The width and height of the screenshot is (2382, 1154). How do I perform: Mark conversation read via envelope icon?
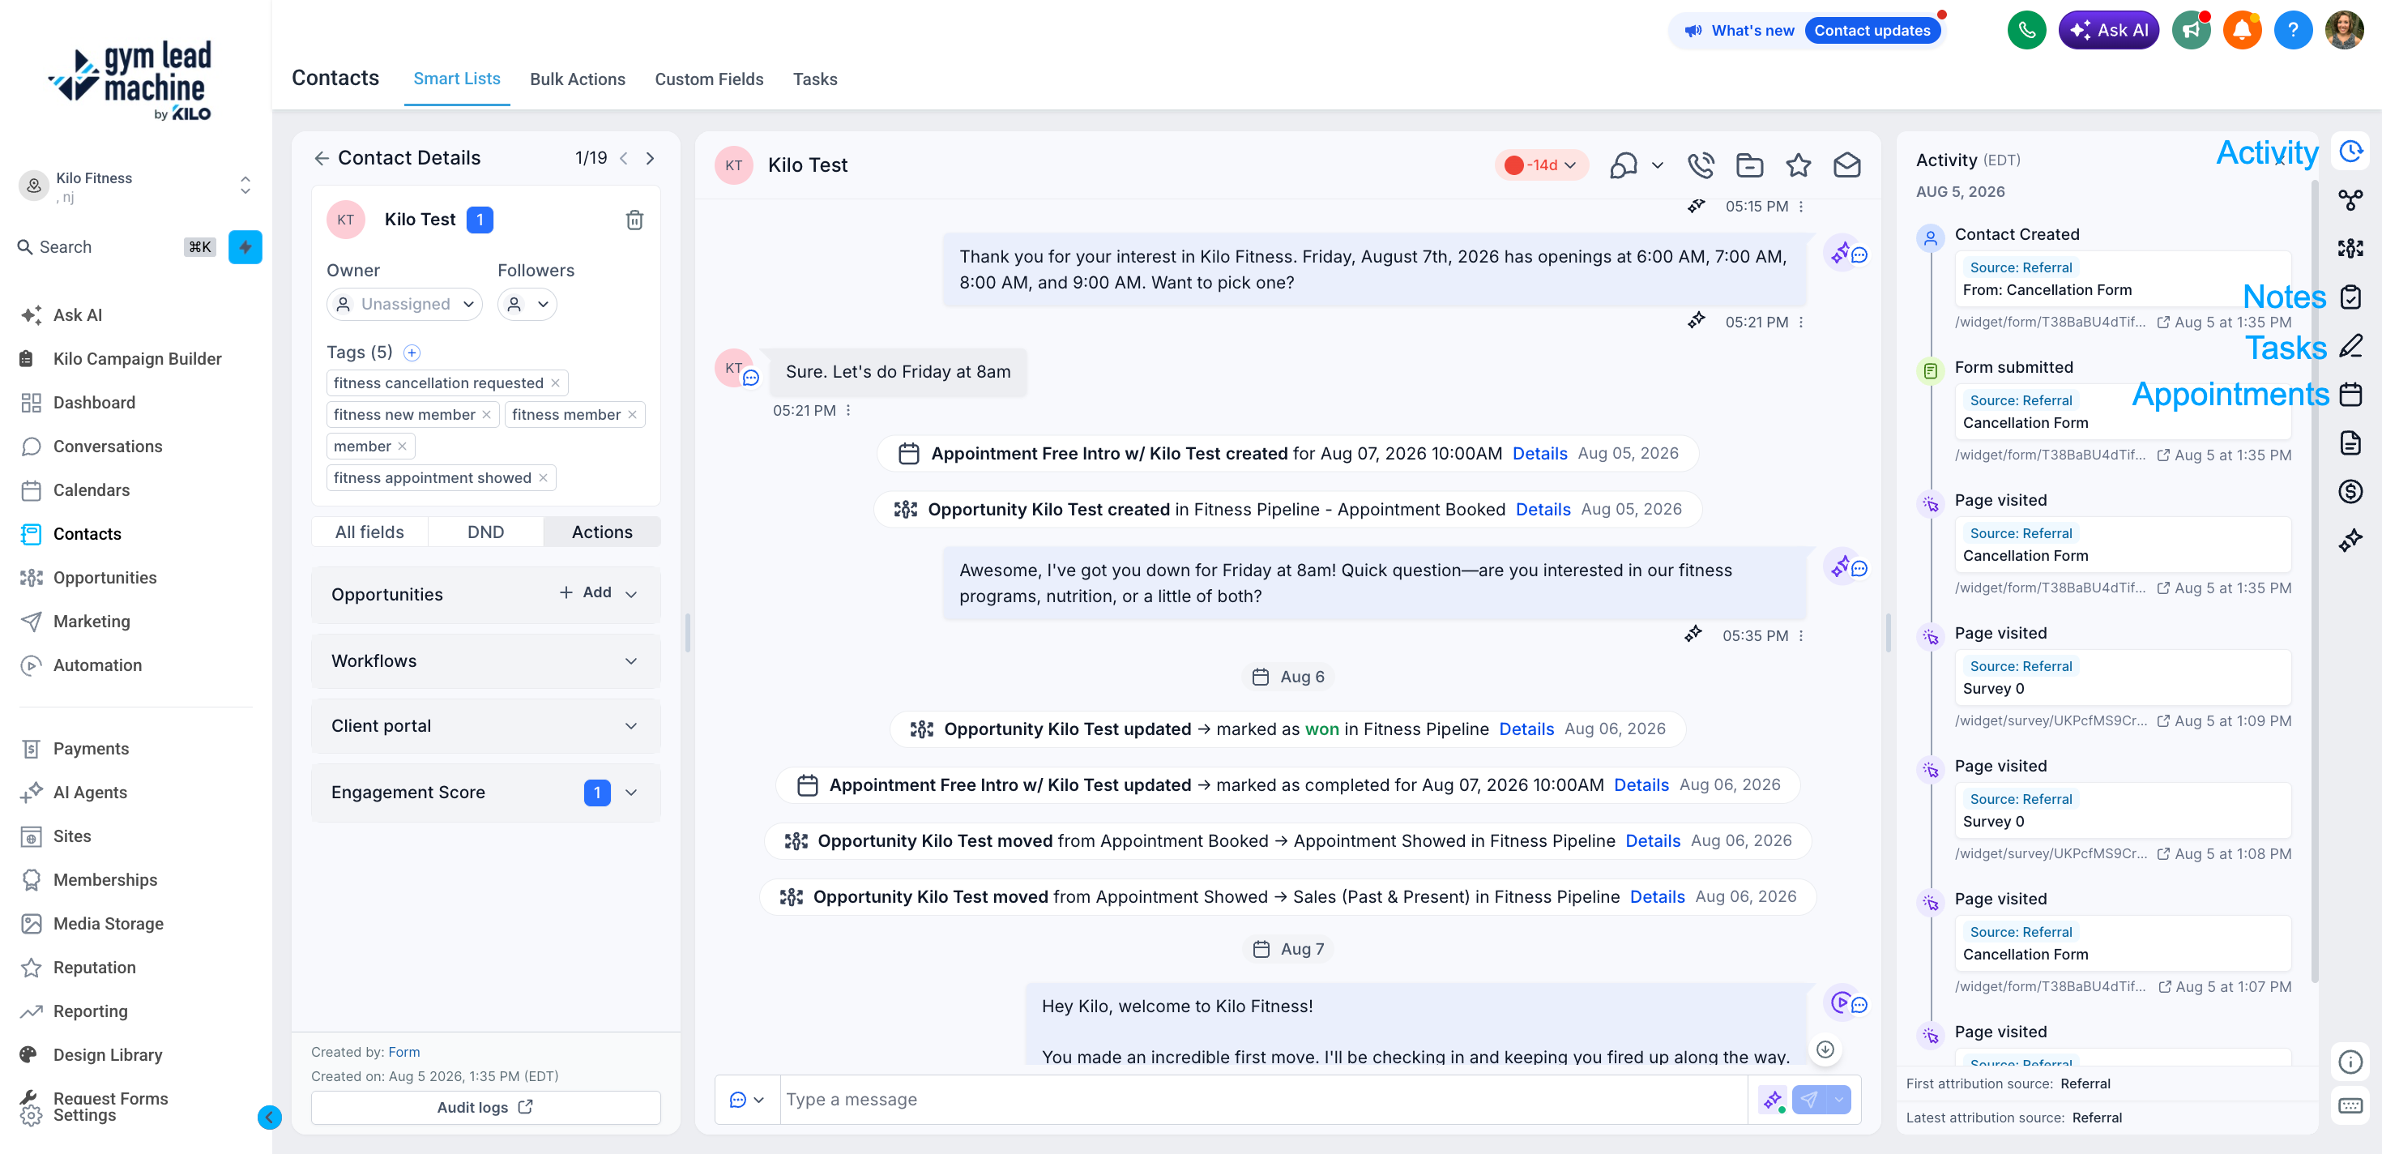pos(1846,165)
